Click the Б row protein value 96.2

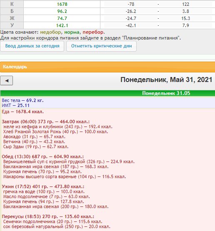[62, 11]
